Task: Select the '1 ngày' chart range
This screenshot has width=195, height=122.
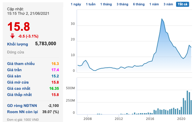Action: (x=76, y=4)
